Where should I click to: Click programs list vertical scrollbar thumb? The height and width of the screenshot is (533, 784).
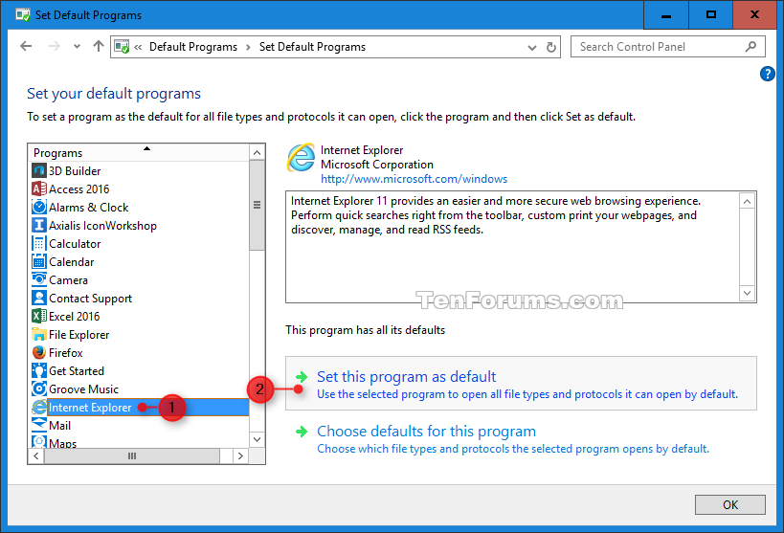pos(257,205)
